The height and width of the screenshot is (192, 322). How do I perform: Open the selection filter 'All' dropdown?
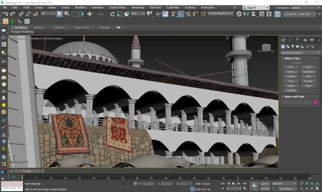pos(48,13)
